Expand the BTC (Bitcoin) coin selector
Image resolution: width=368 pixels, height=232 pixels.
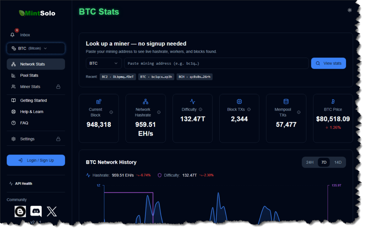36,48
